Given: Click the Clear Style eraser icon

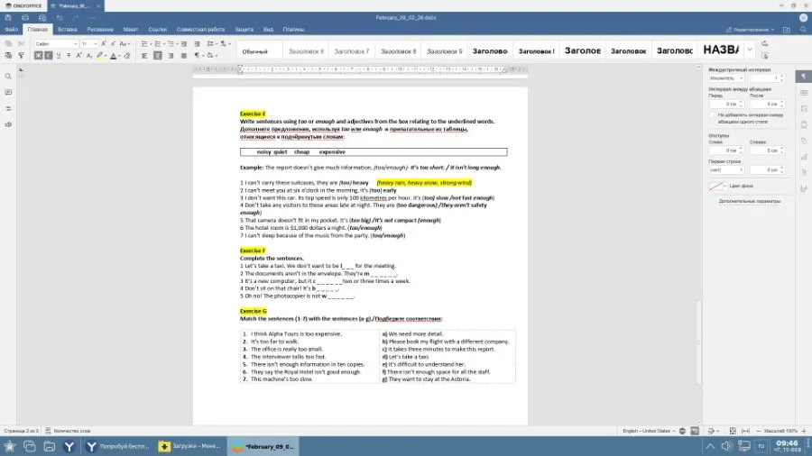Looking at the screenshot, I should tap(127, 55).
